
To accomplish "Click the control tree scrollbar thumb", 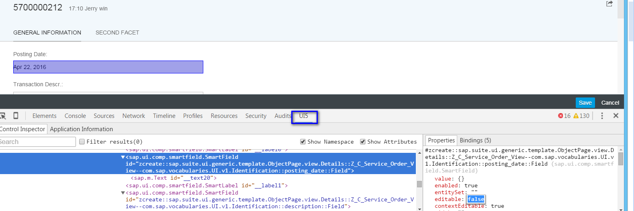I will pyautogui.click(x=419, y=184).
